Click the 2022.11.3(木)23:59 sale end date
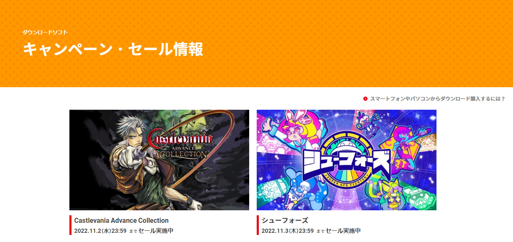 click(288, 231)
